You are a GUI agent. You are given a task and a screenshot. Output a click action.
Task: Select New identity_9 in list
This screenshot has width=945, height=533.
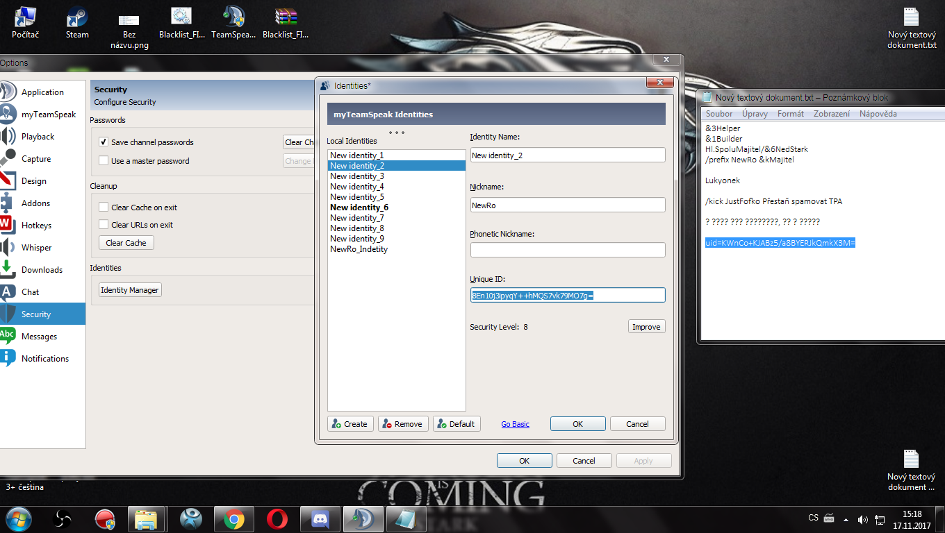click(x=396, y=239)
